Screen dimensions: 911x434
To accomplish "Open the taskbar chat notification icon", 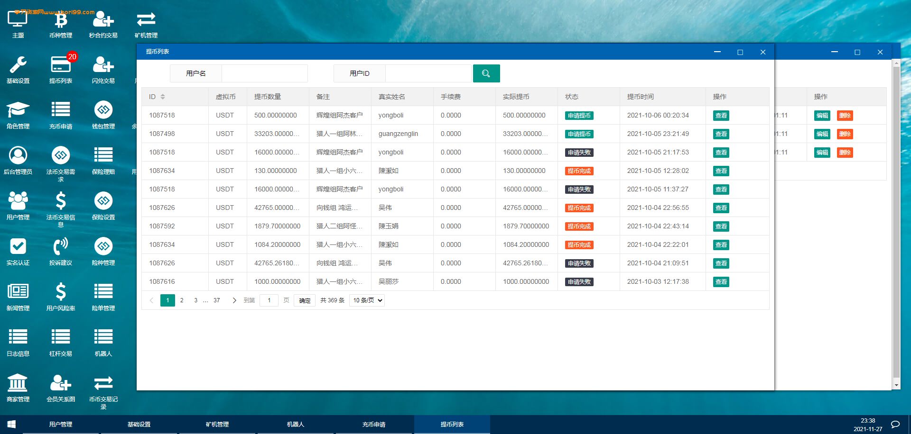I will [895, 425].
